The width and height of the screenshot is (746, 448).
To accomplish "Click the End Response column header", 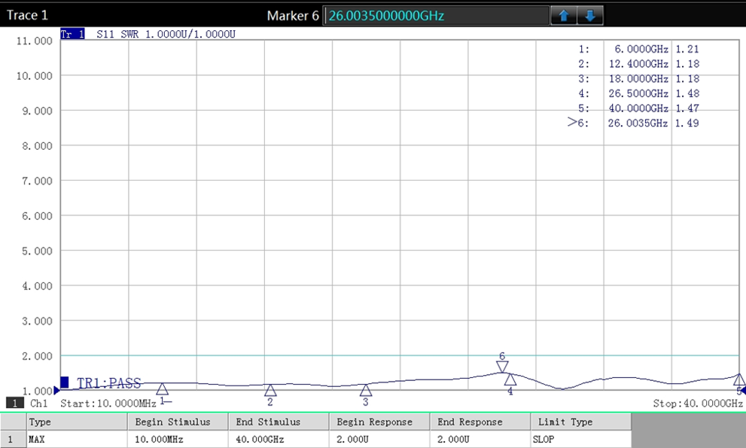I will (480, 422).
